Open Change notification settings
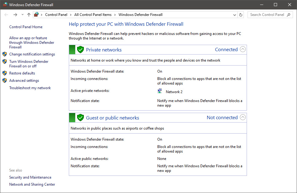This screenshot has width=297, height=193. (32, 54)
